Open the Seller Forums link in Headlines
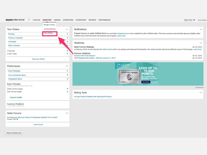The image size is (207, 155). pyautogui.click(x=107, y=49)
